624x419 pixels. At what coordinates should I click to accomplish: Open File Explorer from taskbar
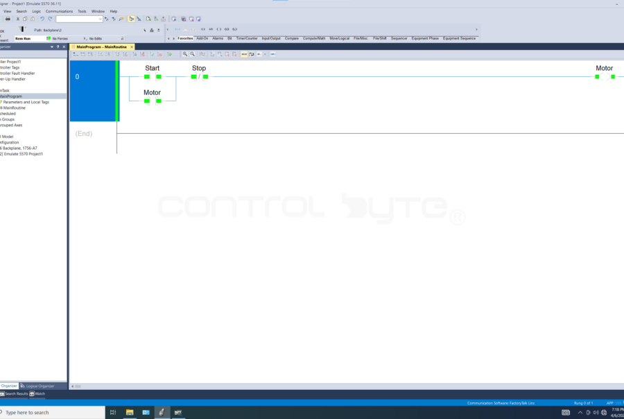tap(130, 412)
